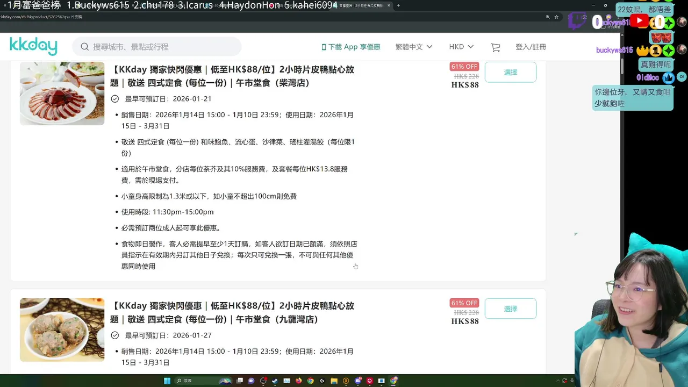The height and width of the screenshot is (387, 688).
Task: Open Discord from the taskbar
Action: tap(357, 381)
